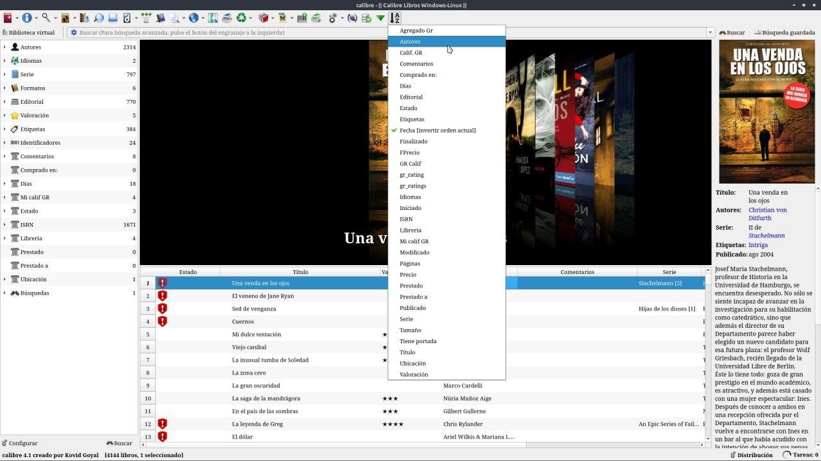Choose Valoración in the sort menu
Image resolution: width=821 pixels, height=461 pixels.
(x=414, y=375)
